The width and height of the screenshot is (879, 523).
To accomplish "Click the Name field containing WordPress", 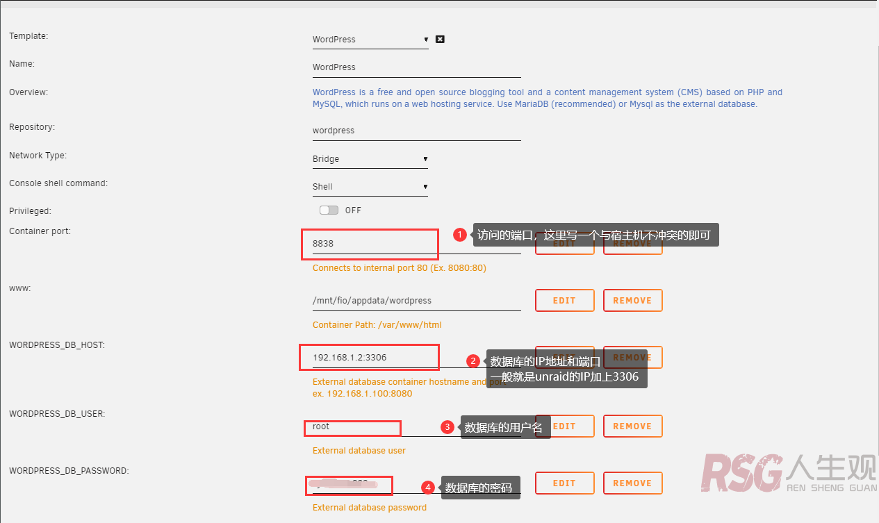I will click(x=417, y=67).
